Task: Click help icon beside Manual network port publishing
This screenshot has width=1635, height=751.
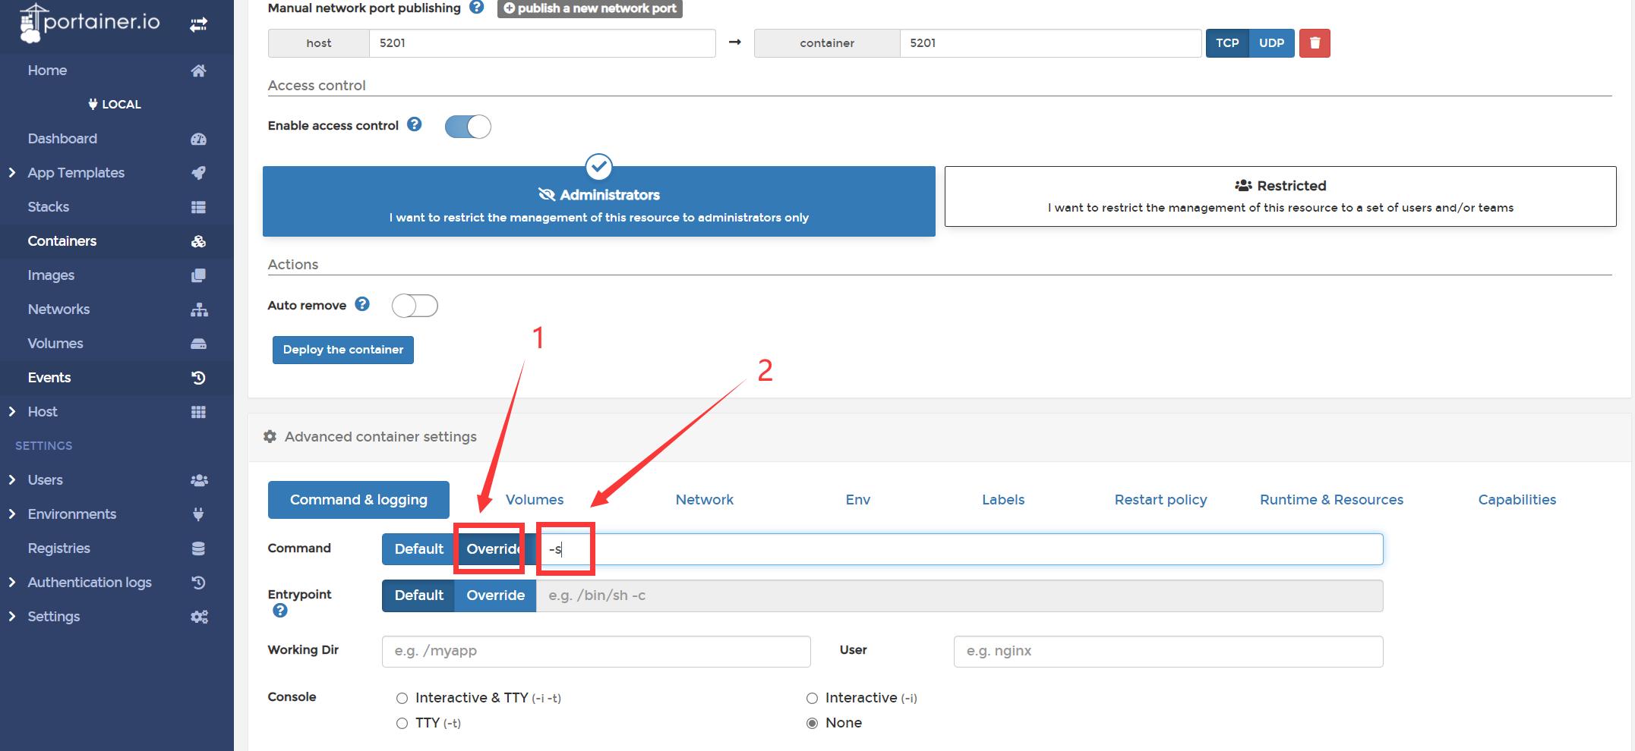Action: pos(476,8)
